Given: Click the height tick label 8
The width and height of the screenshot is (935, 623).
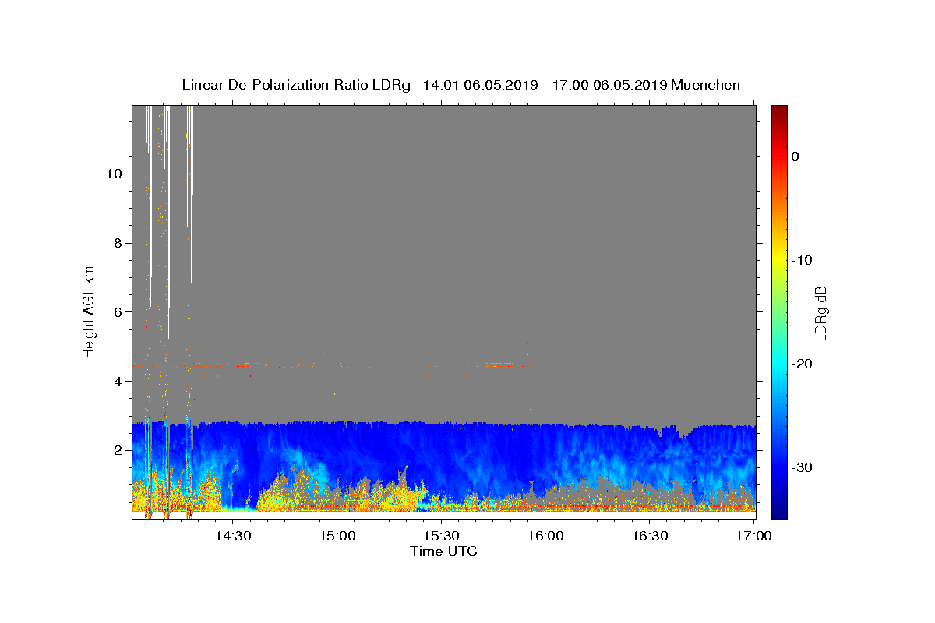Looking at the screenshot, I should tap(116, 243).
